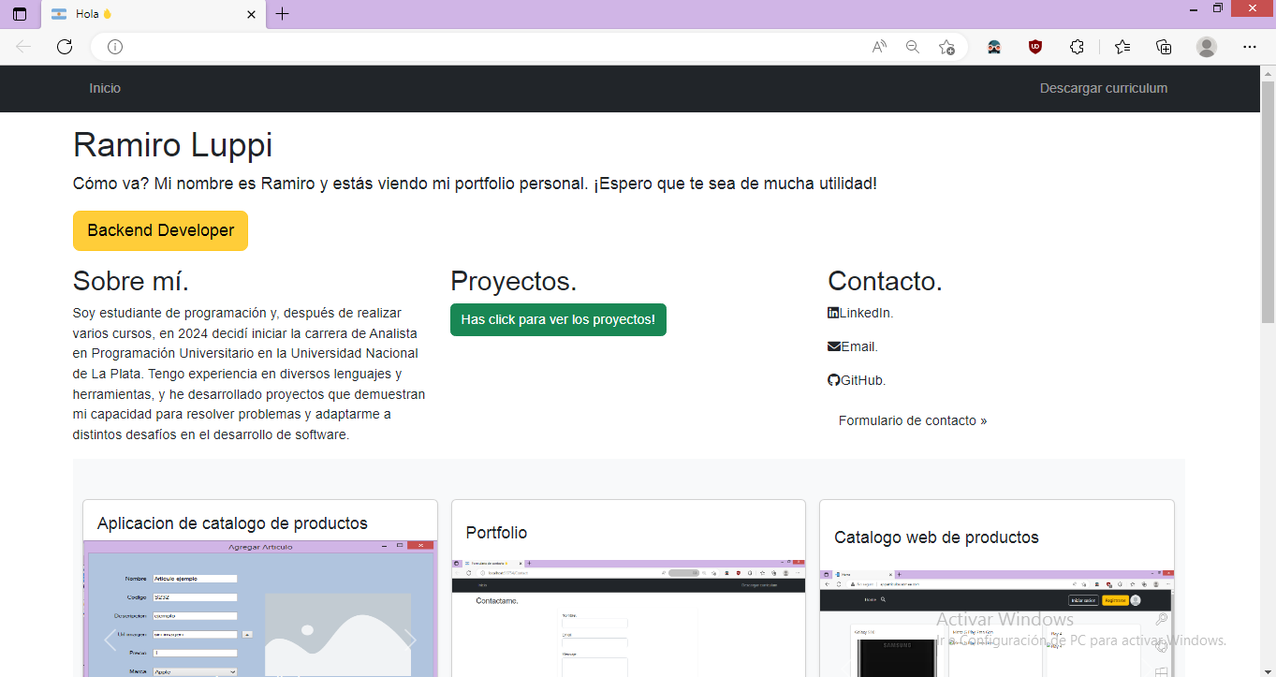Screen dimensions: 1276x677
Task: Click the Email envelope icon
Action: tap(834, 346)
